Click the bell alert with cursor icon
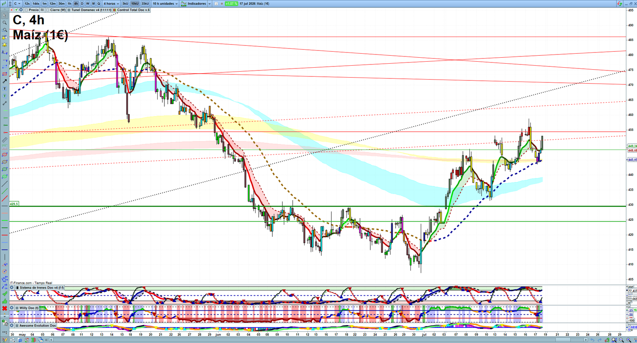Image resolution: width=637 pixels, height=343 pixels. click(x=5, y=37)
